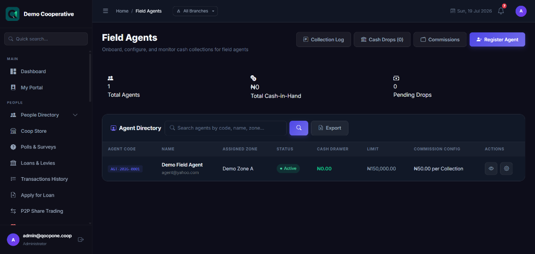Click the Demo Cooperative logo icon

pyautogui.click(x=13, y=14)
